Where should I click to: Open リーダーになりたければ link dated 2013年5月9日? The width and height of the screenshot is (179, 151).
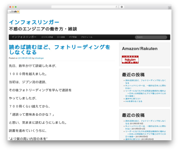coord(145,134)
